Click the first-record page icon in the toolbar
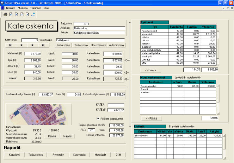The width and height of the screenshot is (234, 163). point(11,14)
